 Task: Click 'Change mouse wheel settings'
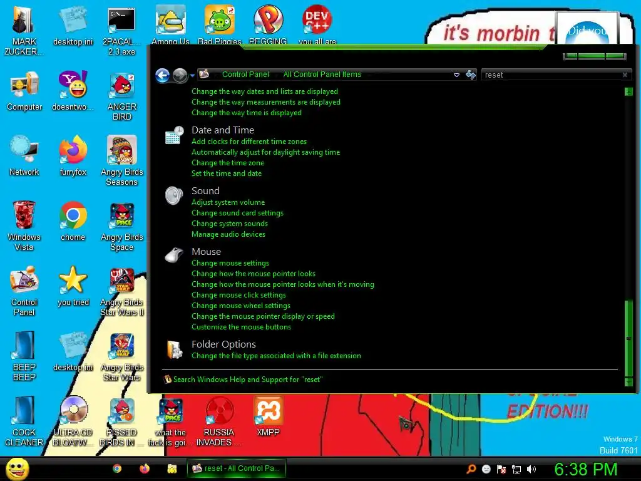coord(241,306)
